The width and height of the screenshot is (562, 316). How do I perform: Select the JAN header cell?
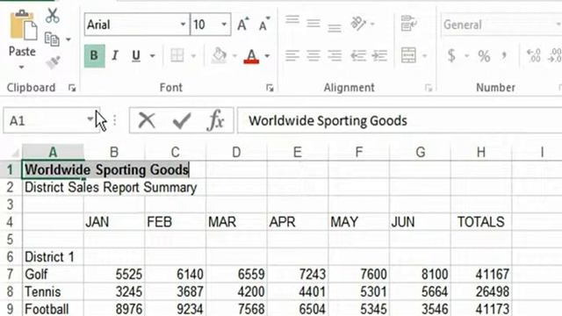tap(114, 222)
